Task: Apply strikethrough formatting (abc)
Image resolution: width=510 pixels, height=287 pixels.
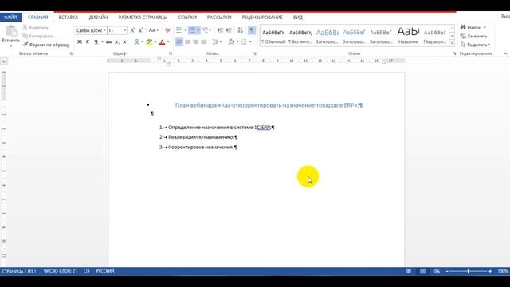Action: [108, 42]
